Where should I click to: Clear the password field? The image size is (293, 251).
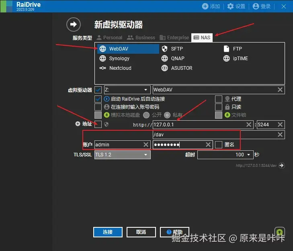(x=208, y=145)
